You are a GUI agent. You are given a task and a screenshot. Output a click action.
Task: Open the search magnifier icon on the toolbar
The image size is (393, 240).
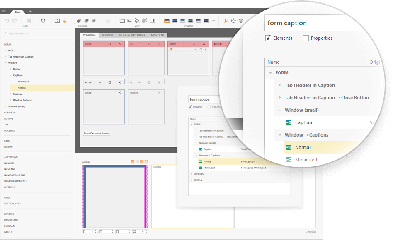pos(226,20)
